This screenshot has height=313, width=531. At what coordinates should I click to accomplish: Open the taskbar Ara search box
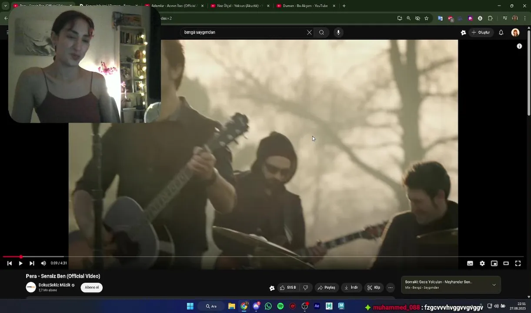pos(211,306)
